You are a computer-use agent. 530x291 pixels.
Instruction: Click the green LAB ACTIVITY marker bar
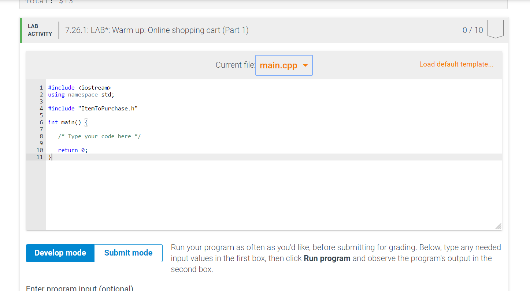tap(21, 30)
